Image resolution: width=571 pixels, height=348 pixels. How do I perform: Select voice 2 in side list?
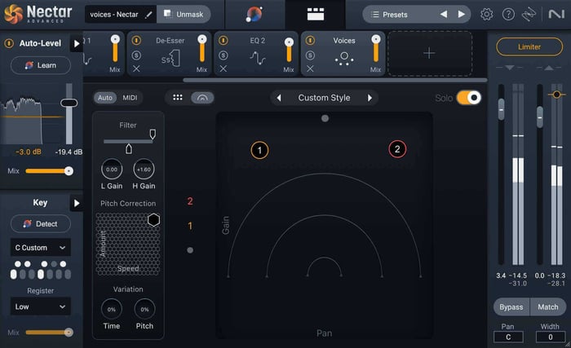[190, 201]
